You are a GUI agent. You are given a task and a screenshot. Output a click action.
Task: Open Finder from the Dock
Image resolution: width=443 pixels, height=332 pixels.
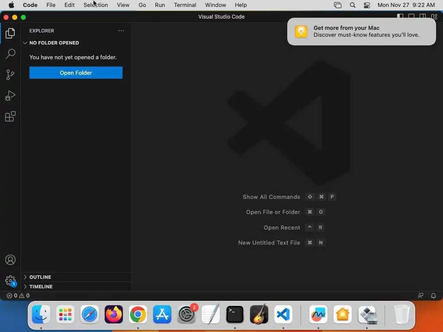(41, 314)
